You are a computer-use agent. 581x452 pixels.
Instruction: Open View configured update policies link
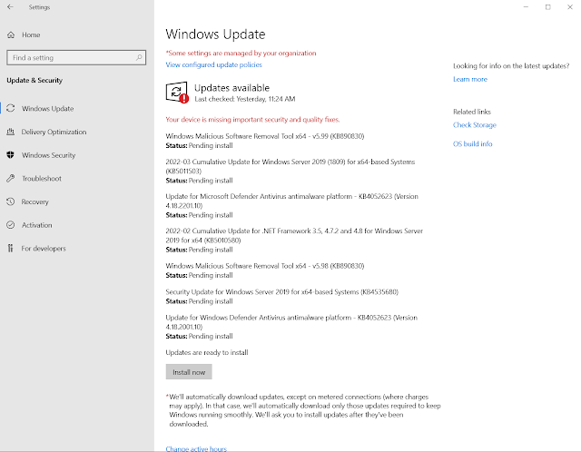click(214, 64)
